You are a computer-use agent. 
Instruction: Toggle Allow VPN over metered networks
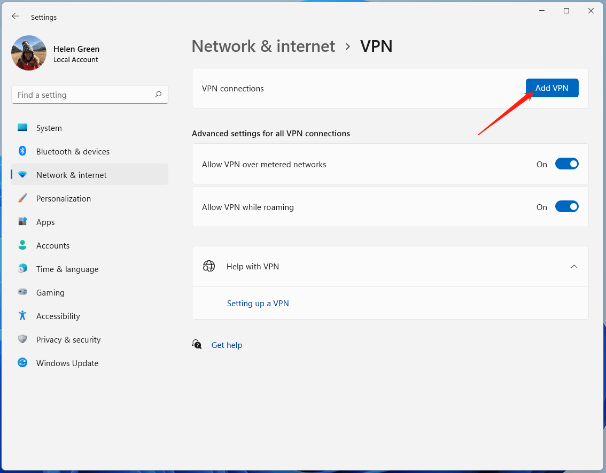(x=566, y=164)
